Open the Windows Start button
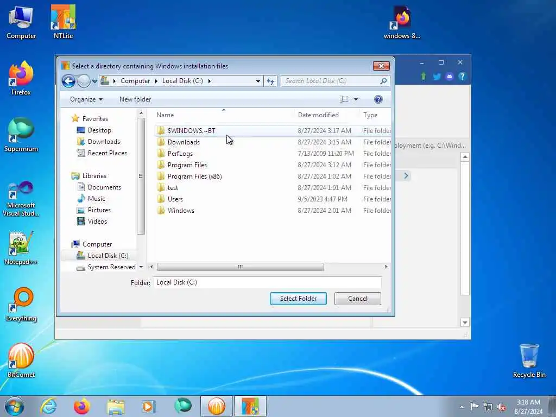The width and height of the screenshot is (556, 417). coord(15,406)
